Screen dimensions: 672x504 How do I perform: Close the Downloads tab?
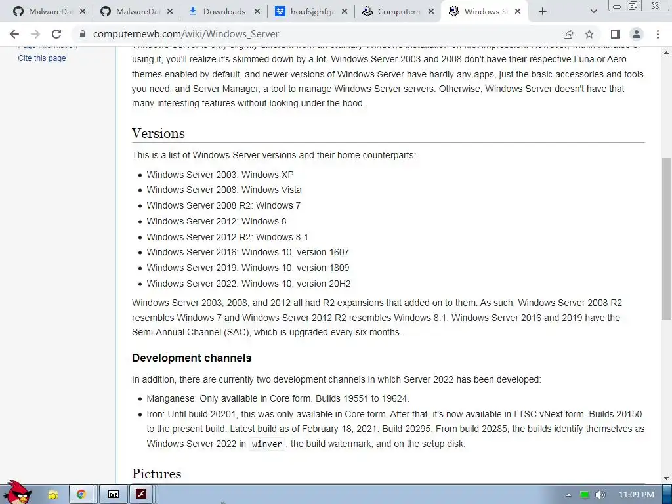257,12
